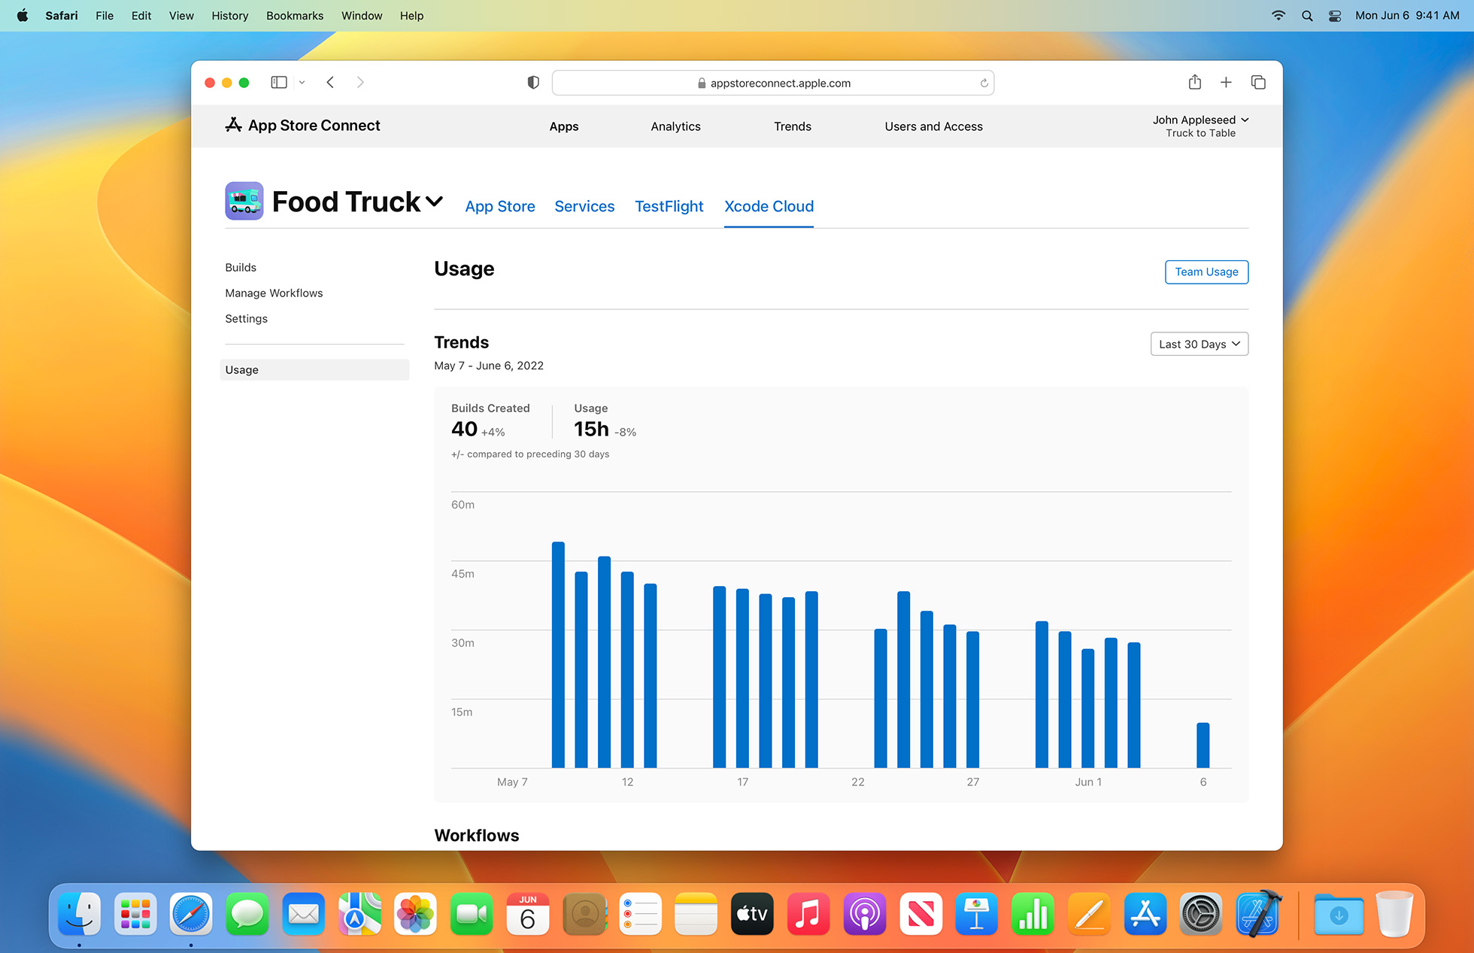
Task: Toggle the Safari sidebar icon
Action: pyautogui.click(x=279, y=83)
